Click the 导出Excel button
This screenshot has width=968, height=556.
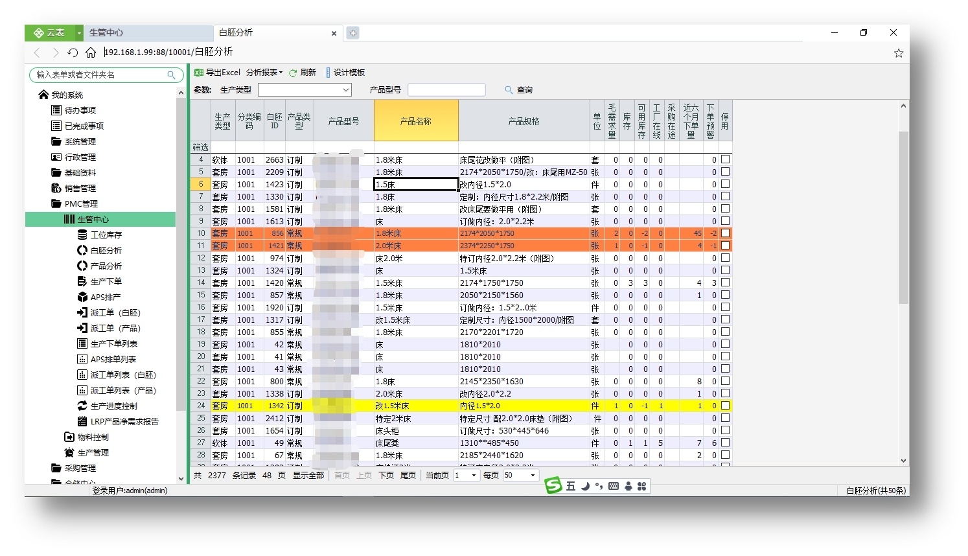coord(218,73)
